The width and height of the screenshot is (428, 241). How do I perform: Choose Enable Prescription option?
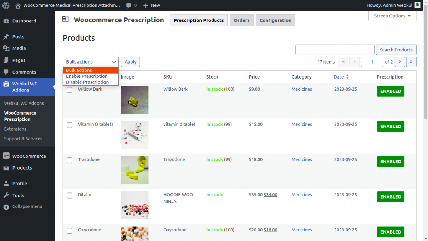(x=91, y=76)
